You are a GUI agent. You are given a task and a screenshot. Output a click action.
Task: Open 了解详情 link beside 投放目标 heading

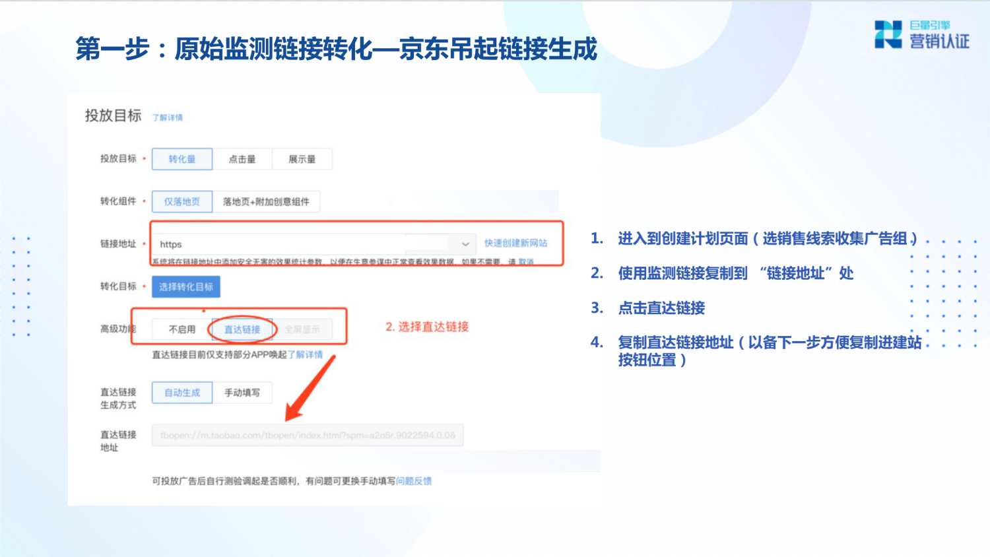[168, 117]
